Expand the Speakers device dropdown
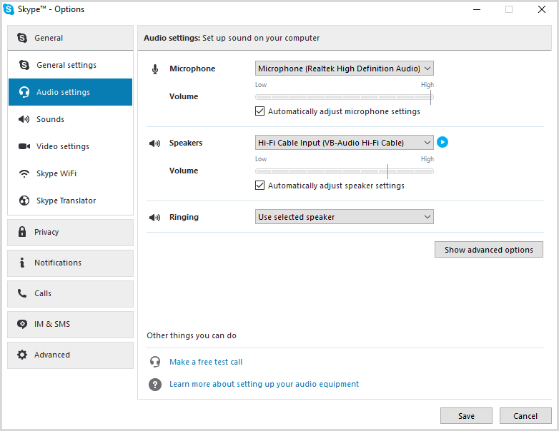Viewport: 559px width, 431px height. [345, 143]
